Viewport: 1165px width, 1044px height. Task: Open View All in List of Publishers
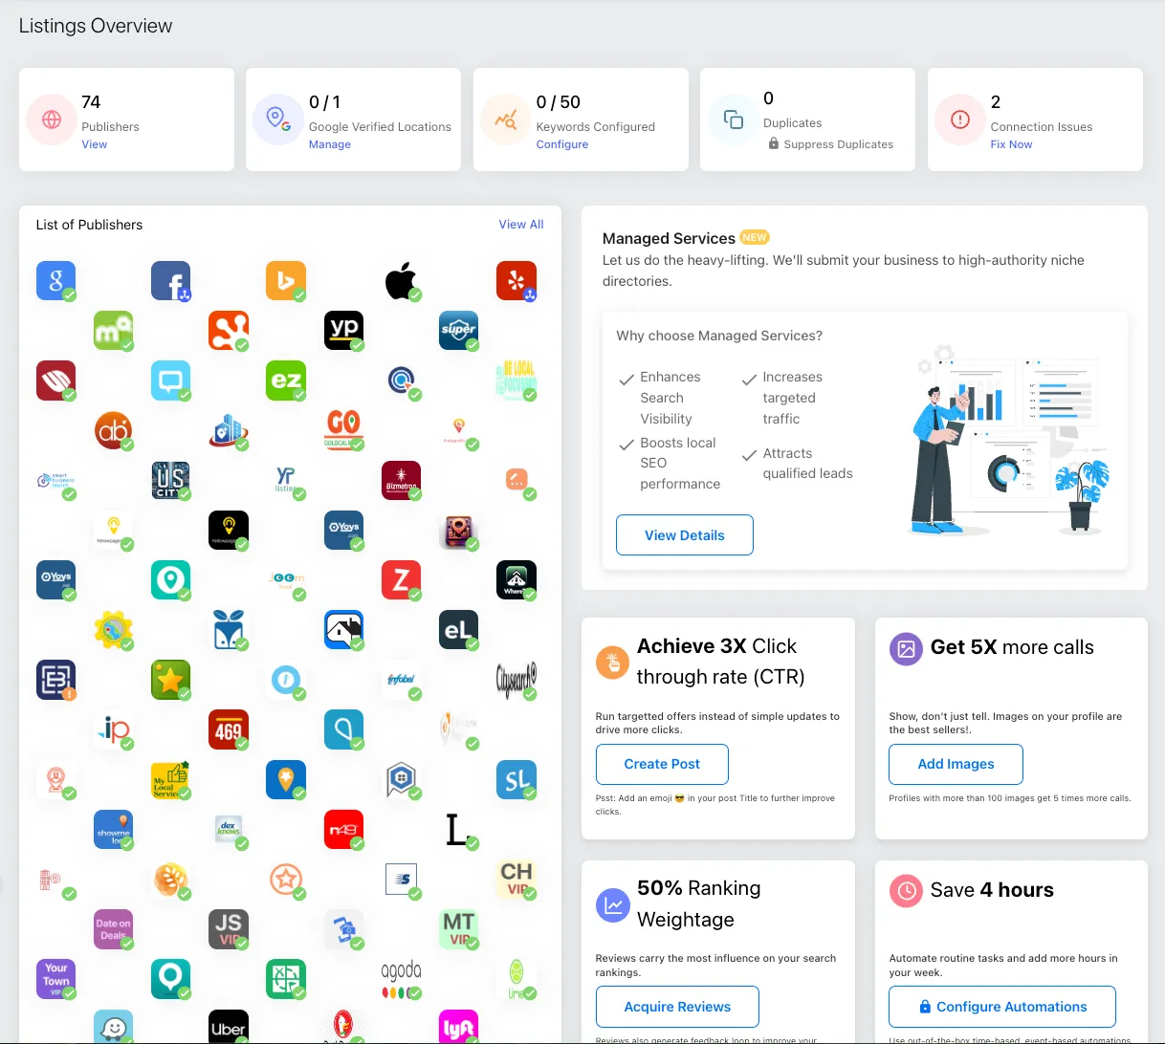coord(521,225)
